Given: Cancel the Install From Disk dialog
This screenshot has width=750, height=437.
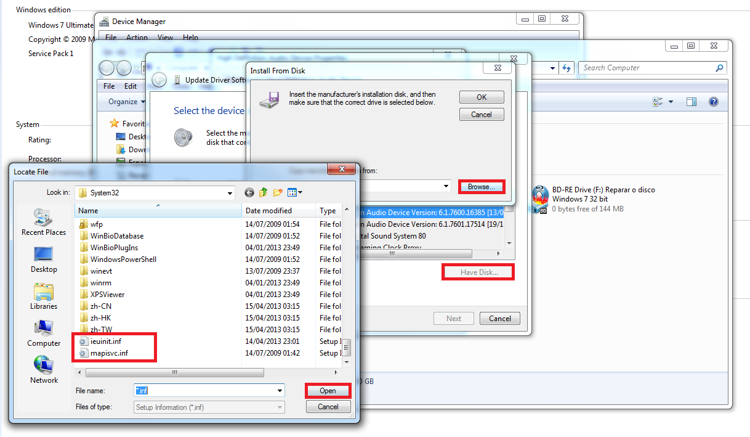Looking at the screenshot, I should [482, 114].
